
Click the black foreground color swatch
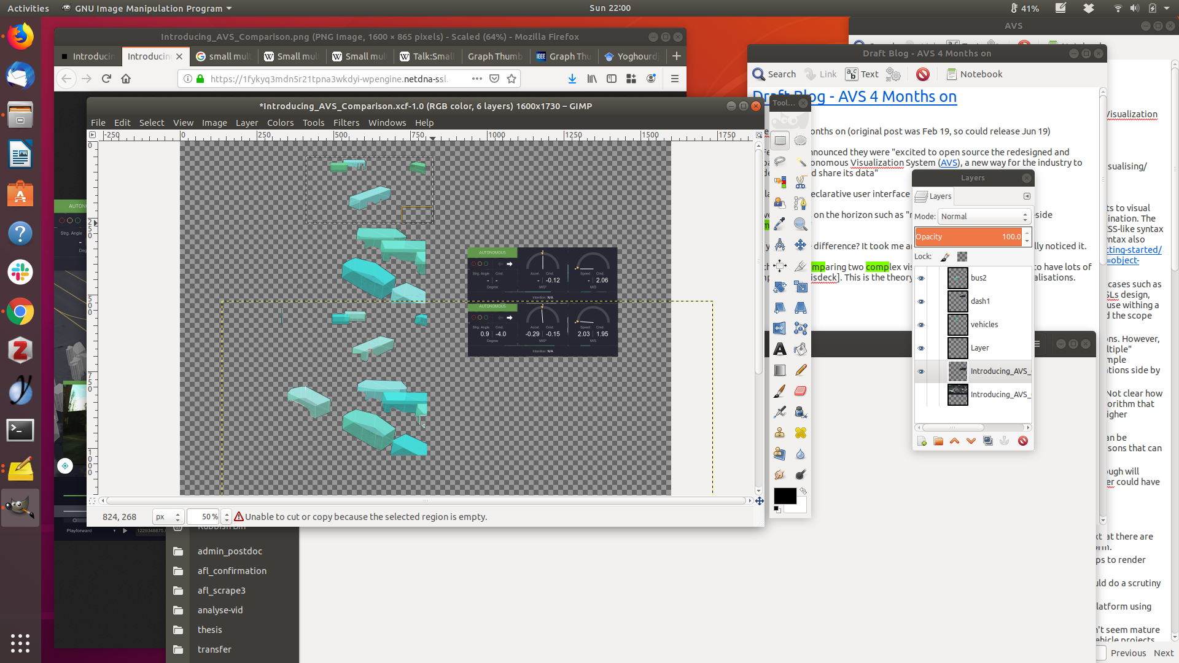784,495
